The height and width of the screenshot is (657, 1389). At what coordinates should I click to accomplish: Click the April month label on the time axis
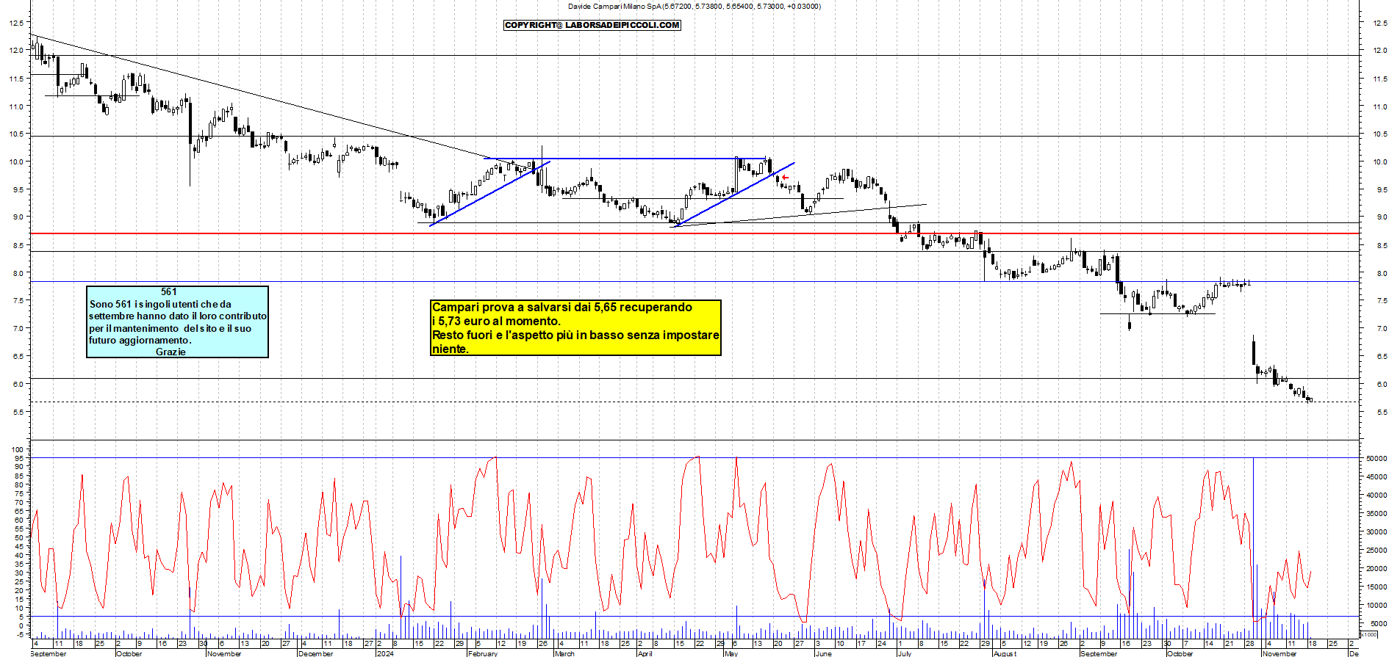pyautogui.click(x=645, y=653)
